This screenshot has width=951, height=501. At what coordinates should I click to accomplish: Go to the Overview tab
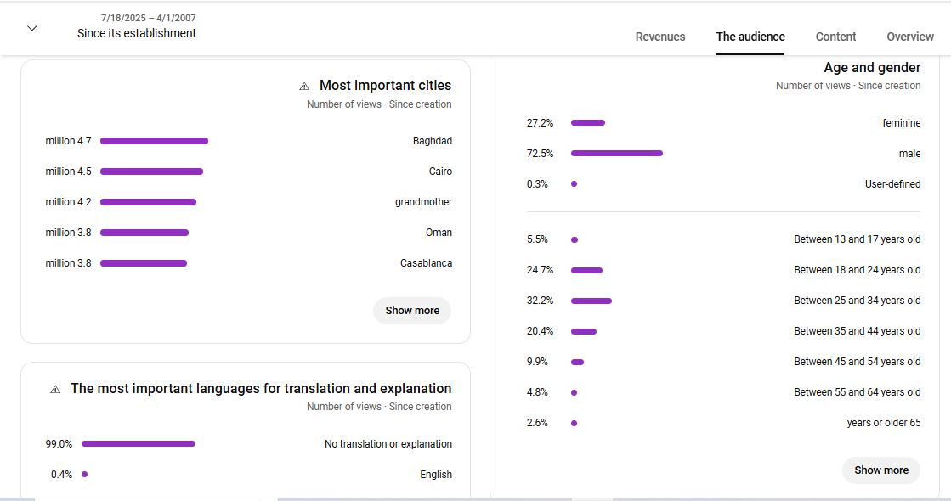[x=910, y=37]
